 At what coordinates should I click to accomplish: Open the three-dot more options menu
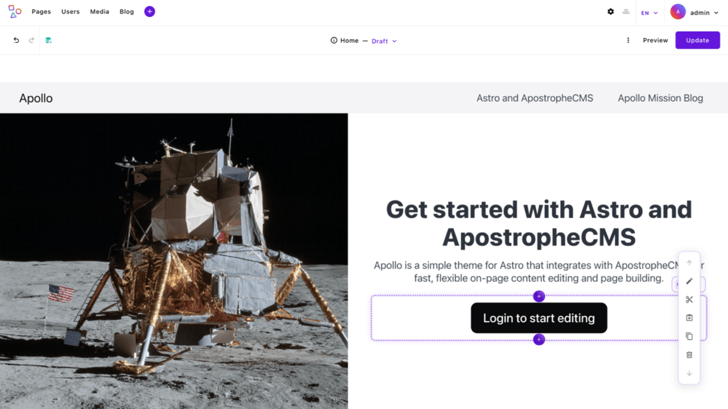628,40
